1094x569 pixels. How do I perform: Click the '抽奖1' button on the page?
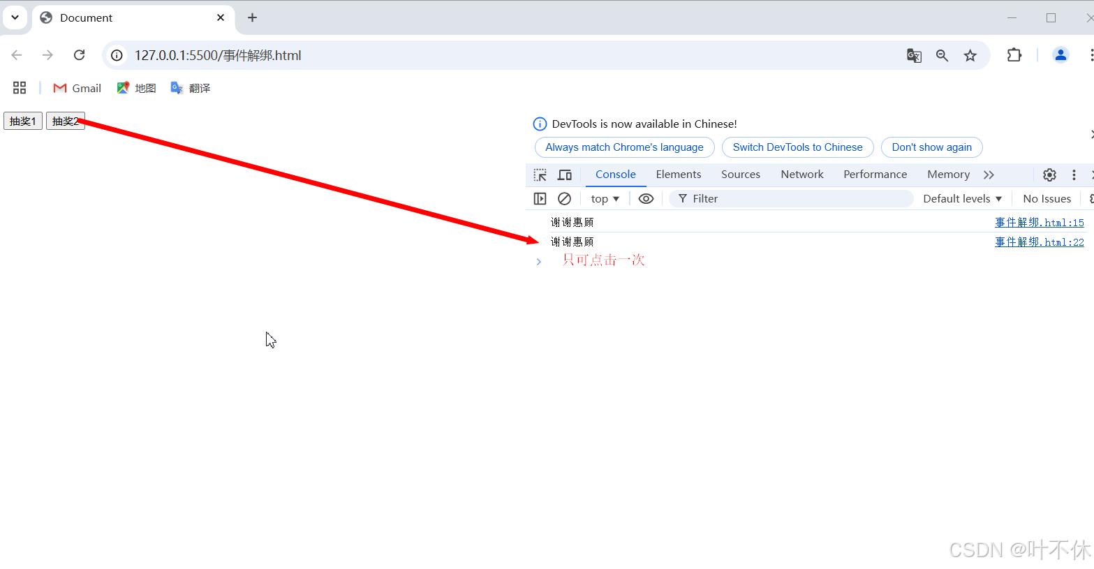click(22, 120)
